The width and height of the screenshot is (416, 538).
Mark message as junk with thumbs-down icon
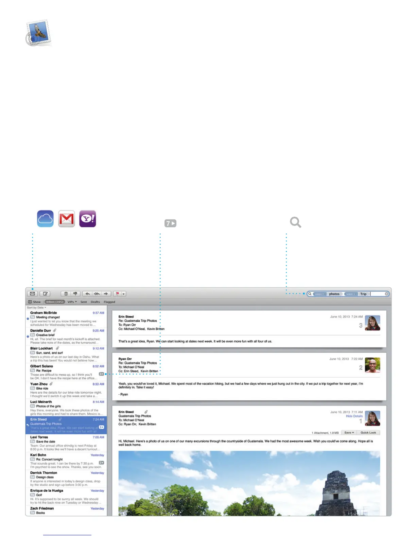coord(75,294)
